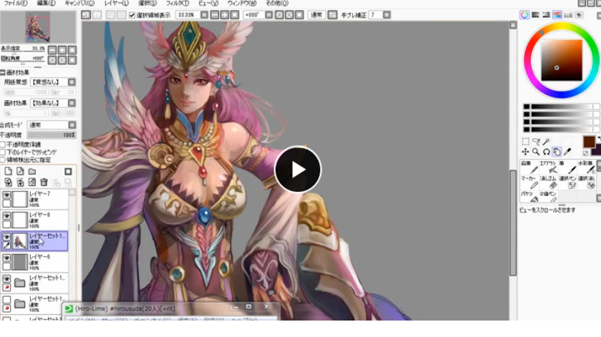Select the エアブラシ airbrush brush
Screen dimensions: 601x337
pyautogui.click(x=548, y=167)
